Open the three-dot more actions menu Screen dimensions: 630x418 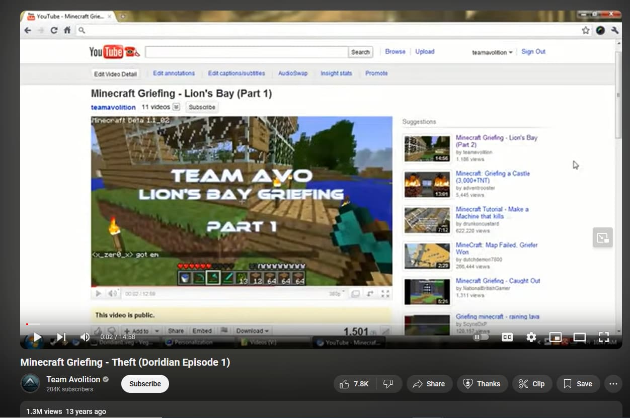[x=613, y=384]
